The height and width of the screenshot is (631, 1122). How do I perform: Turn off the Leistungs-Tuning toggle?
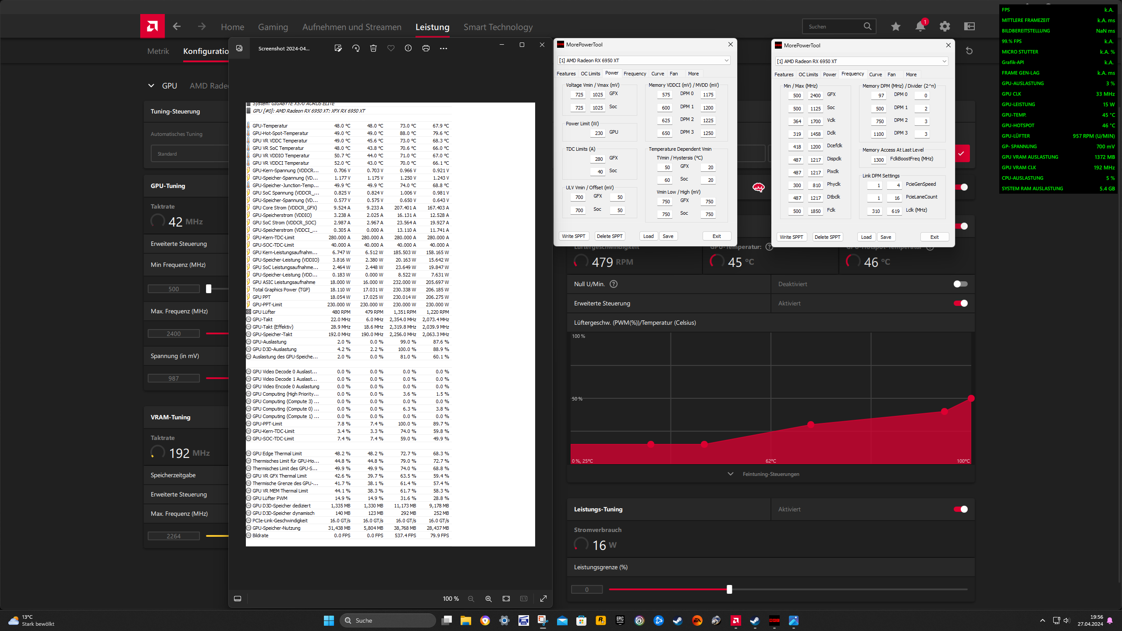point(960,509)
